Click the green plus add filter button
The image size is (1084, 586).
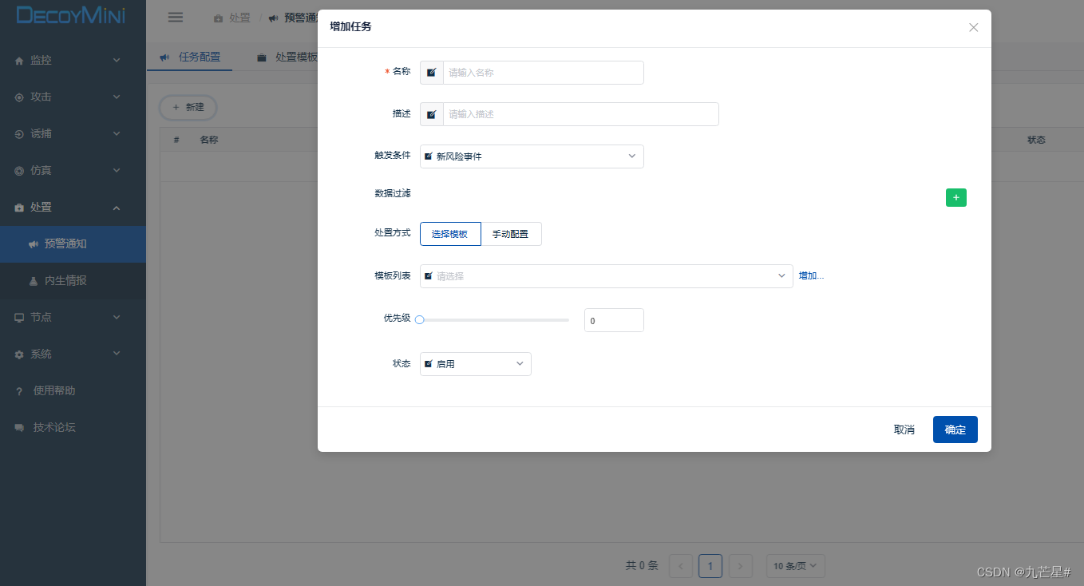pos(956,197)
